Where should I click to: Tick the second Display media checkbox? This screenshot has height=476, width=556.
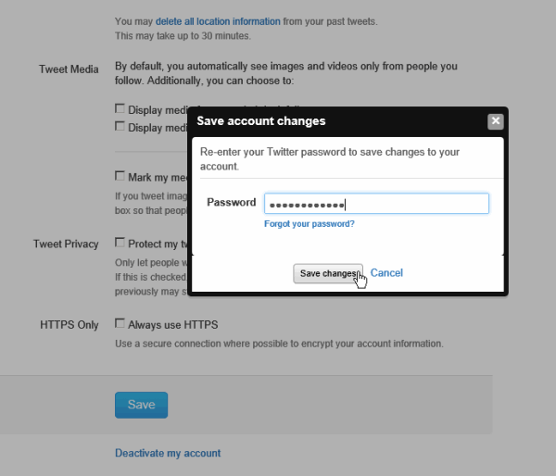[120, 127]
